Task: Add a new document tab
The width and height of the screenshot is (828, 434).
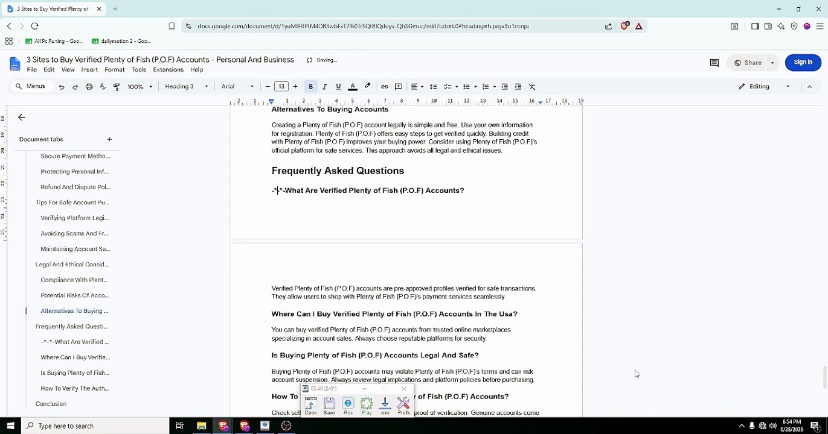Action: click(109, 139)
